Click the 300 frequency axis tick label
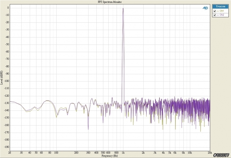Image resolution: width=231 pixels, height=158 pixels. click(x=88, y=153)
